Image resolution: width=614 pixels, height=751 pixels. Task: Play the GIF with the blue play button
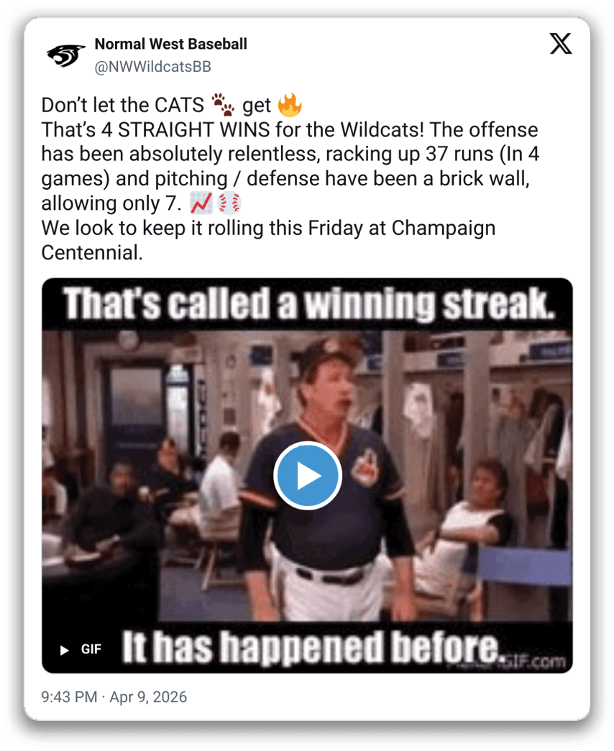tap(308, 475)
